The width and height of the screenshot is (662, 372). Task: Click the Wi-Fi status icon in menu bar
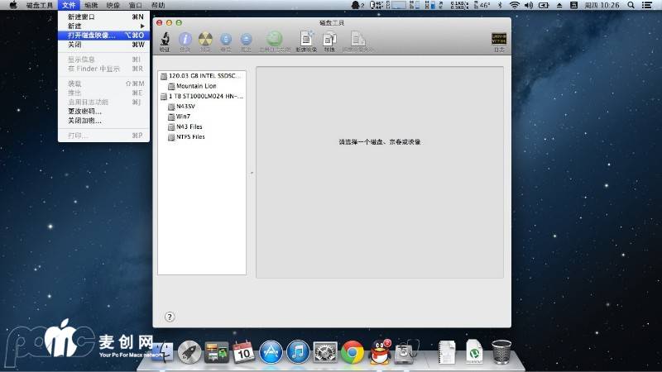[515, 5]
